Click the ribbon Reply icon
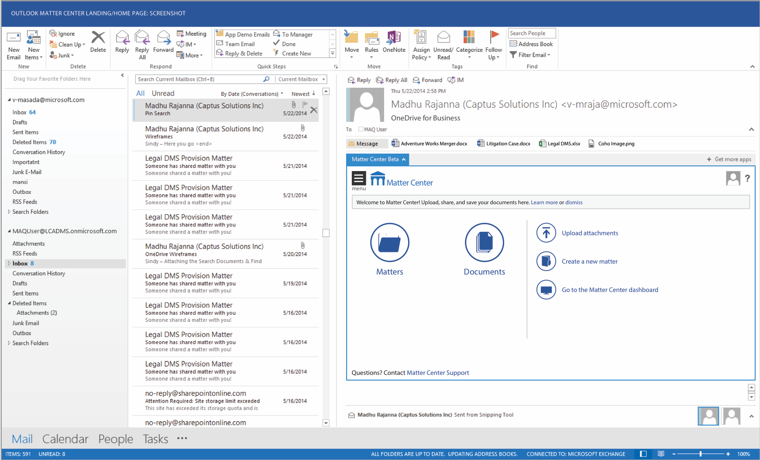Image resolution: width=760 pixels, height=460 pixels. [122, 38]
